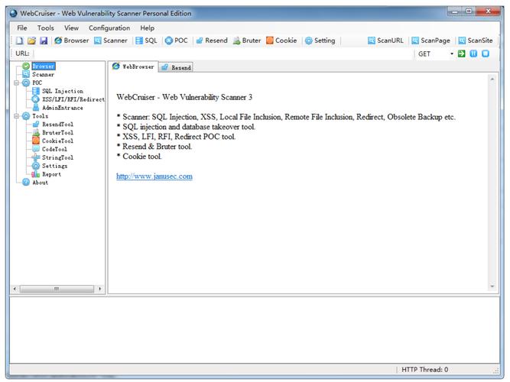Select CookieTool in the sidebar tree
Image resolution: width=510 pixels, height=382 pixels.
pyautogui.click(x=57, y=141)
